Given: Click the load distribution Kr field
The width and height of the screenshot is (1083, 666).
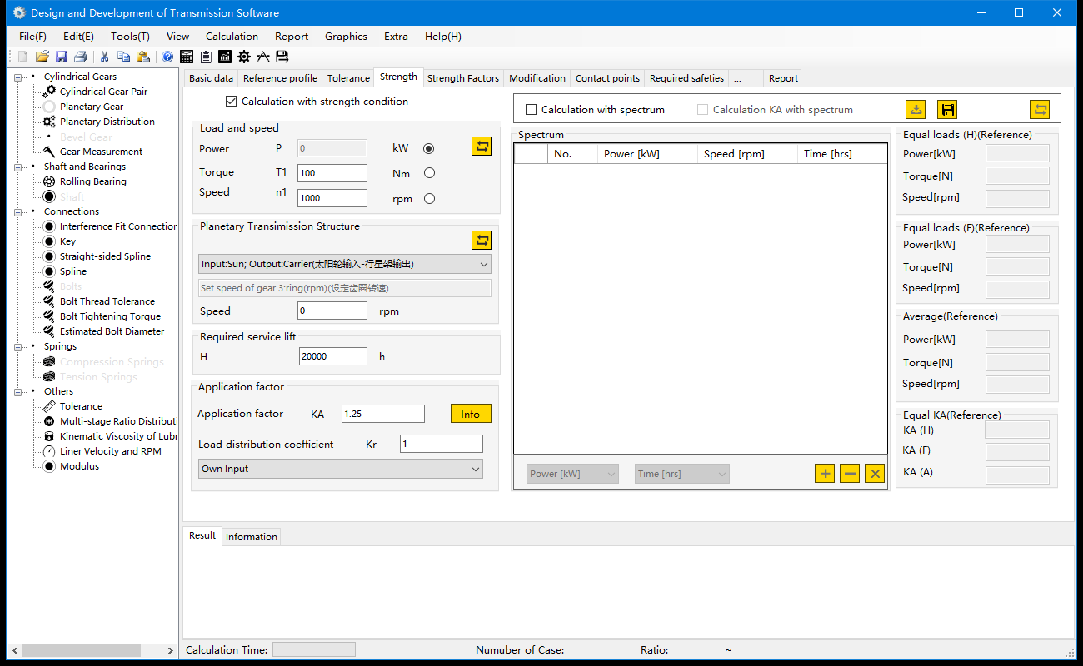Looking at the screenshot, I should 442,444.
